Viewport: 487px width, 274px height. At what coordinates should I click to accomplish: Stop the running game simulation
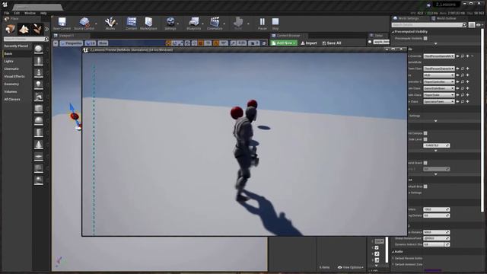[275, 24]
